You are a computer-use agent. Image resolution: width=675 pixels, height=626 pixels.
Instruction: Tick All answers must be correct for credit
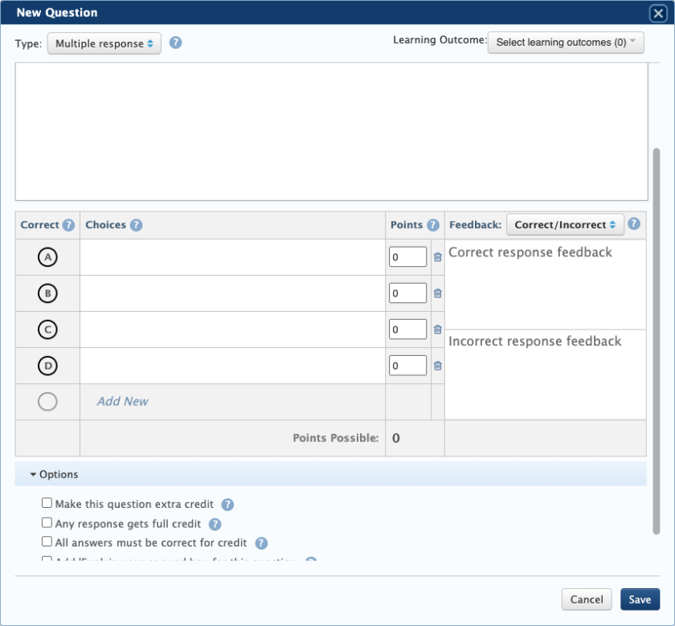tap(47, 542)
